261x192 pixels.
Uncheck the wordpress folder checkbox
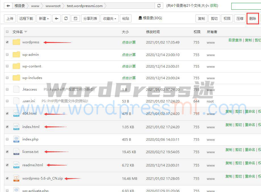click(7, 42)
